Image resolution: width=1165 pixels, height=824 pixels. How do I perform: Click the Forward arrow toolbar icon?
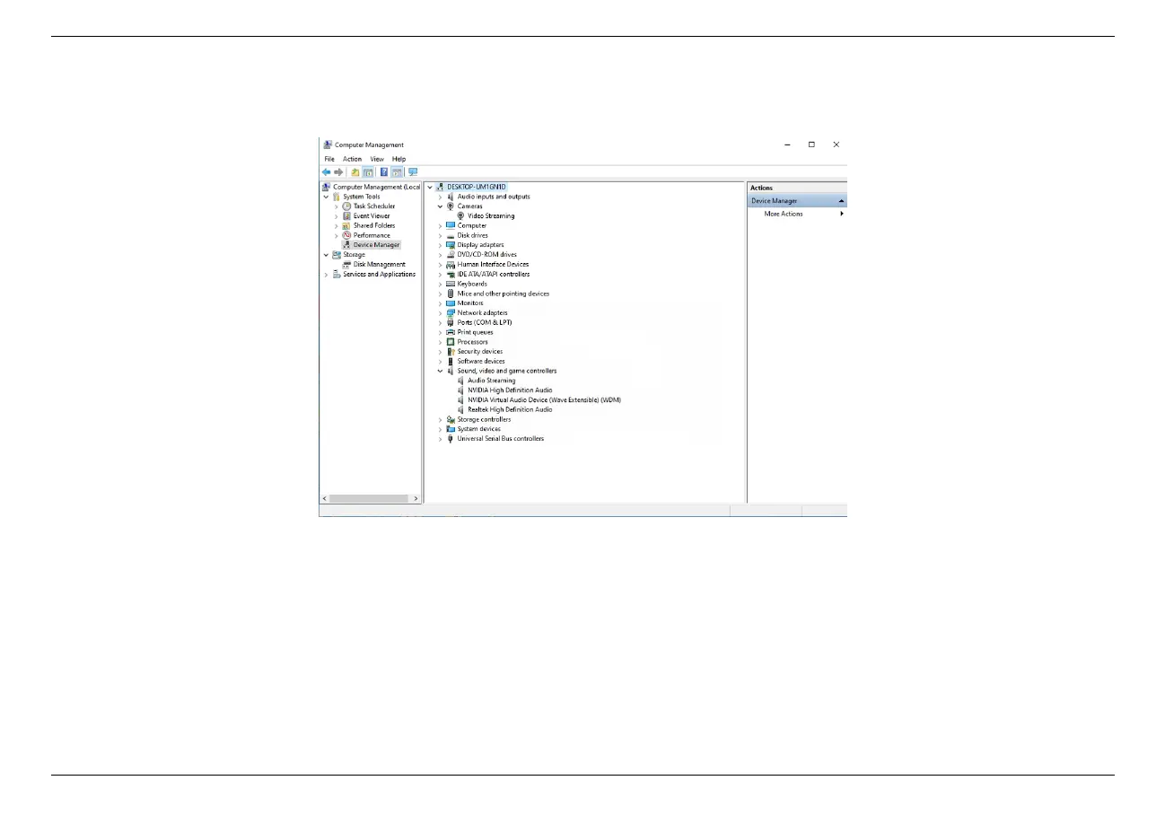click(338, 172)
